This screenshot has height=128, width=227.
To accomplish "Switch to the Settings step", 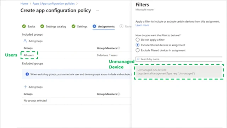I will (x=82, y=26).
